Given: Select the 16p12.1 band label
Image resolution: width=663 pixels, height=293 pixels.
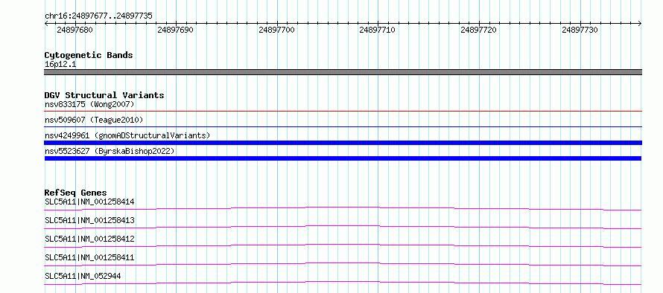Looking at the screenshot, I should (x=60, y=65).
